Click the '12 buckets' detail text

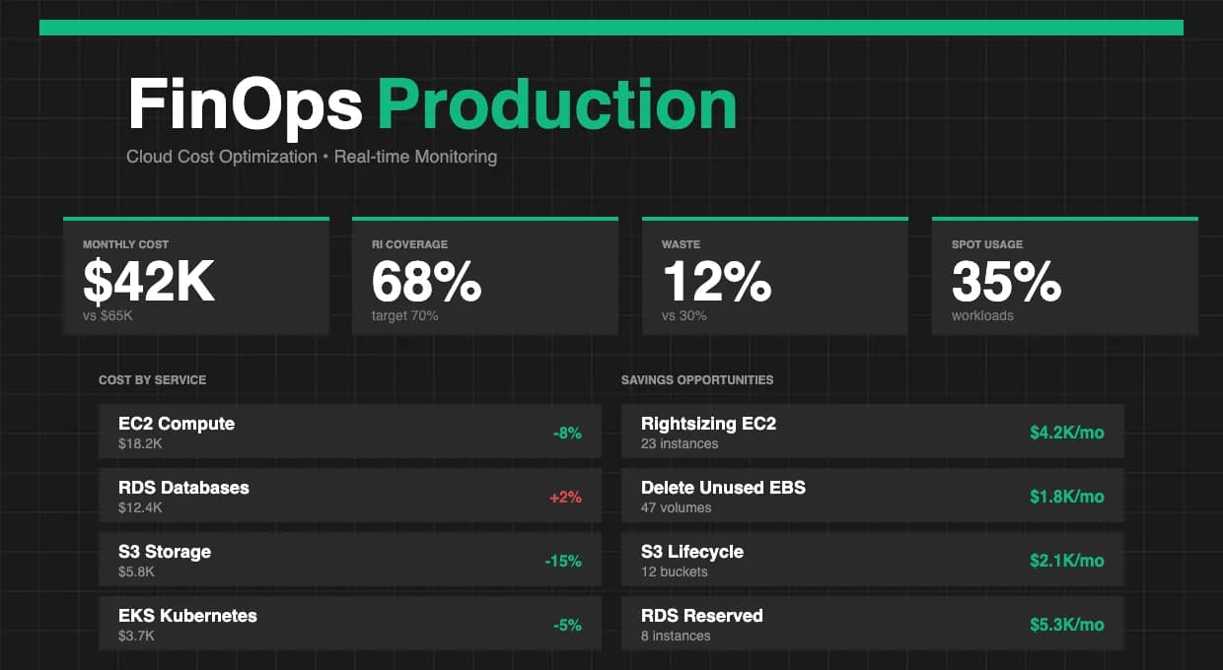pos(675,572)
